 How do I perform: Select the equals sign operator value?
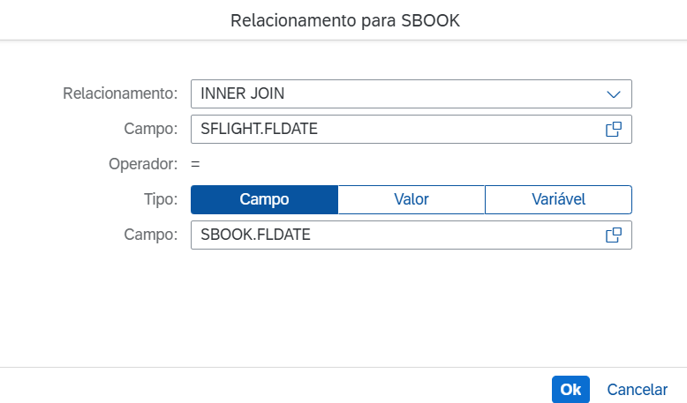[x=195, y=164]
